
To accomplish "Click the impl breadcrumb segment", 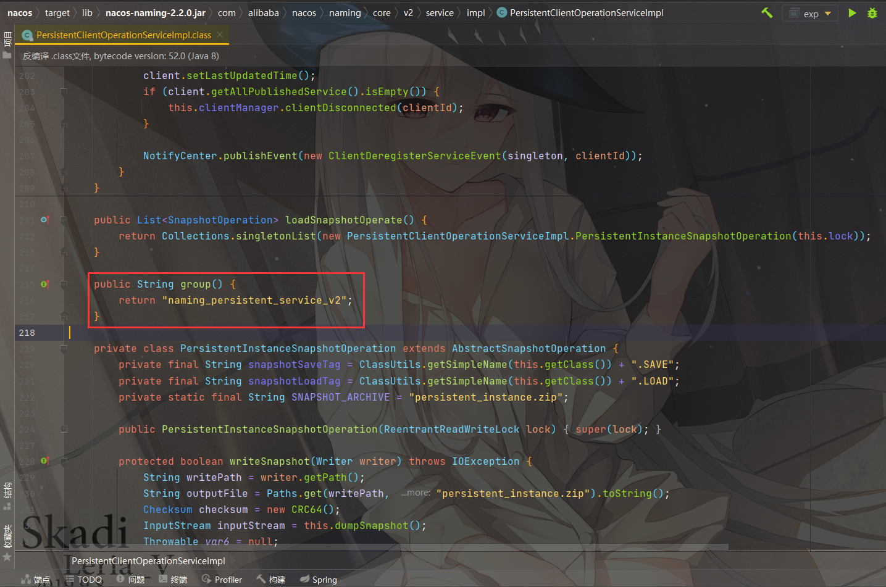I will [x=475, y=12].
